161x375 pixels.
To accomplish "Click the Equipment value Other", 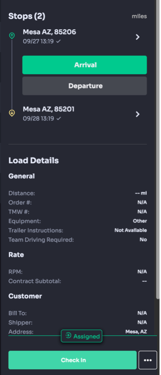I will pos(140,221).
